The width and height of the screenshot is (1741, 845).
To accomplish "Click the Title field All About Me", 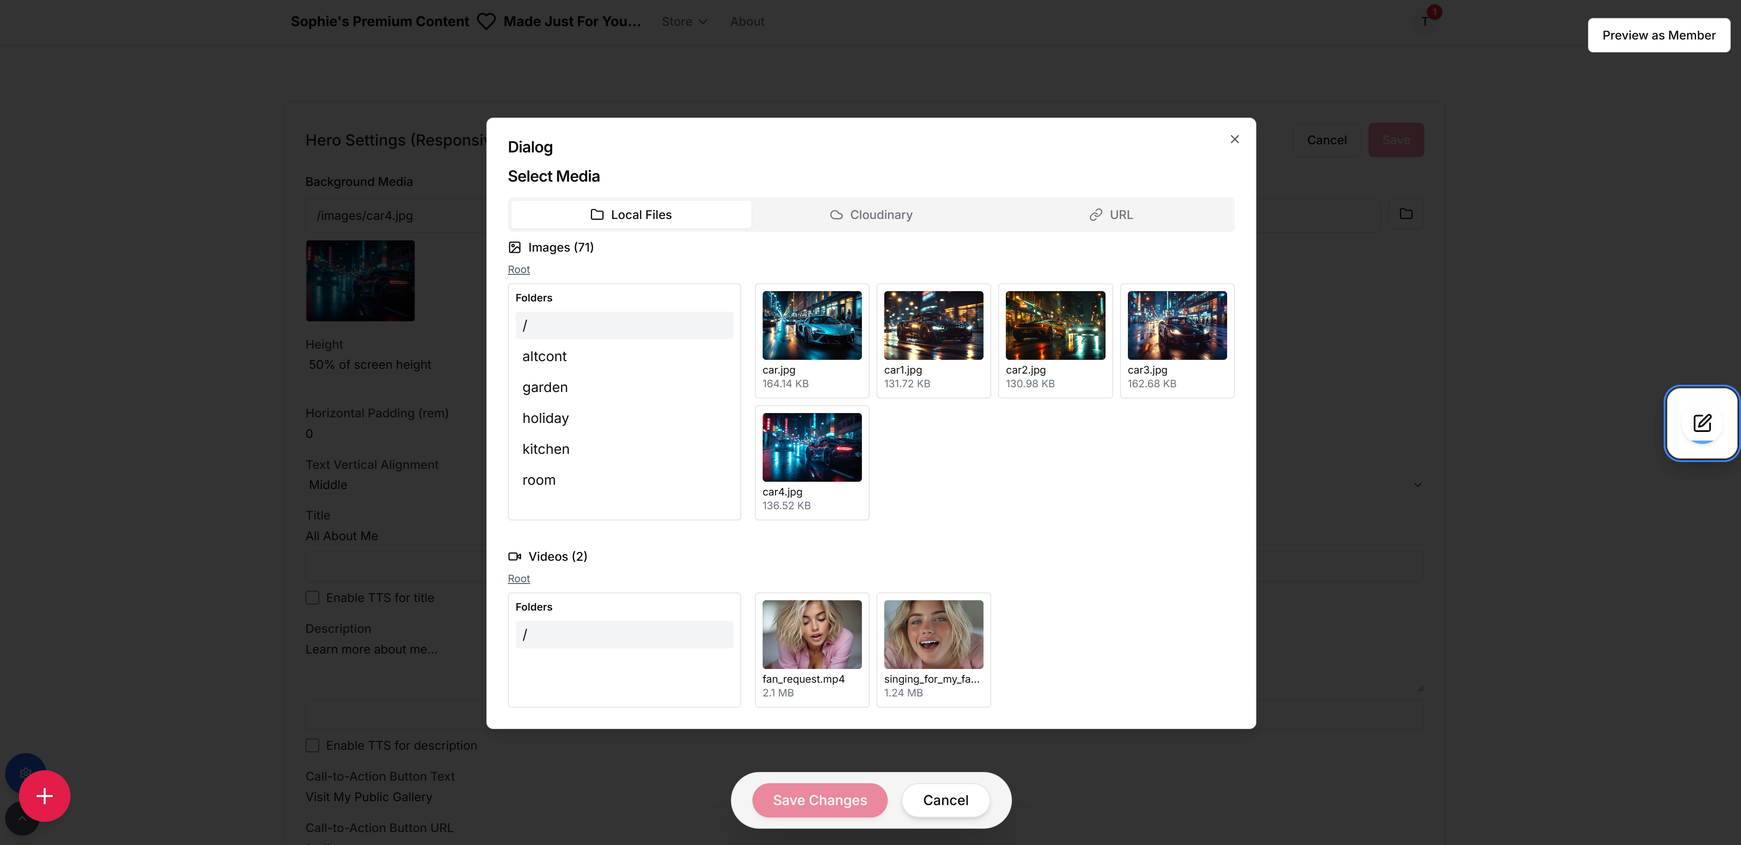I will coord(341,536).
